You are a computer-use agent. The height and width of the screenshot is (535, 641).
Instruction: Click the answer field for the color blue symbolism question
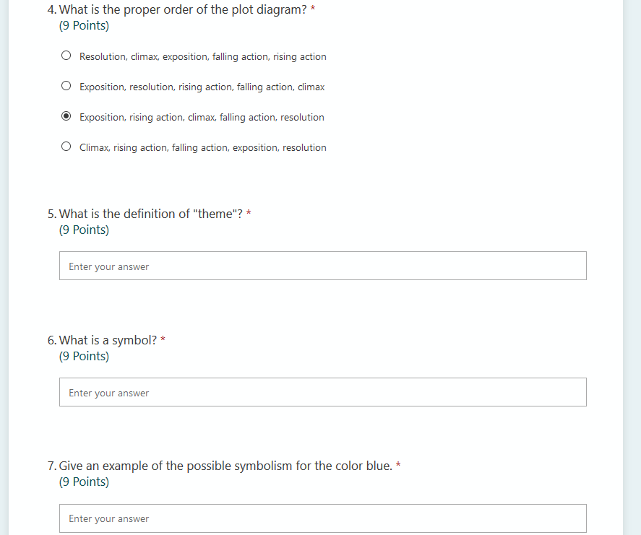coord(323,518)
